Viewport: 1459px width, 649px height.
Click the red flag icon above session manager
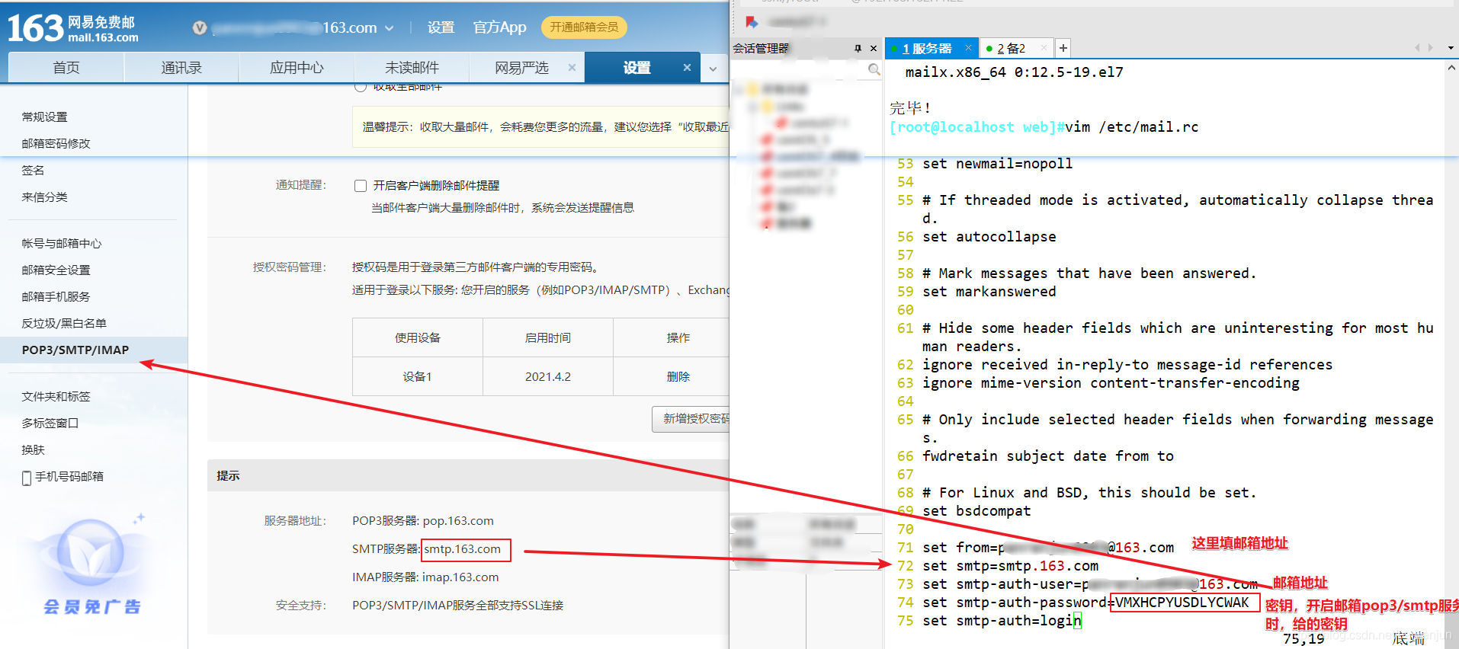tap(752, 21)
